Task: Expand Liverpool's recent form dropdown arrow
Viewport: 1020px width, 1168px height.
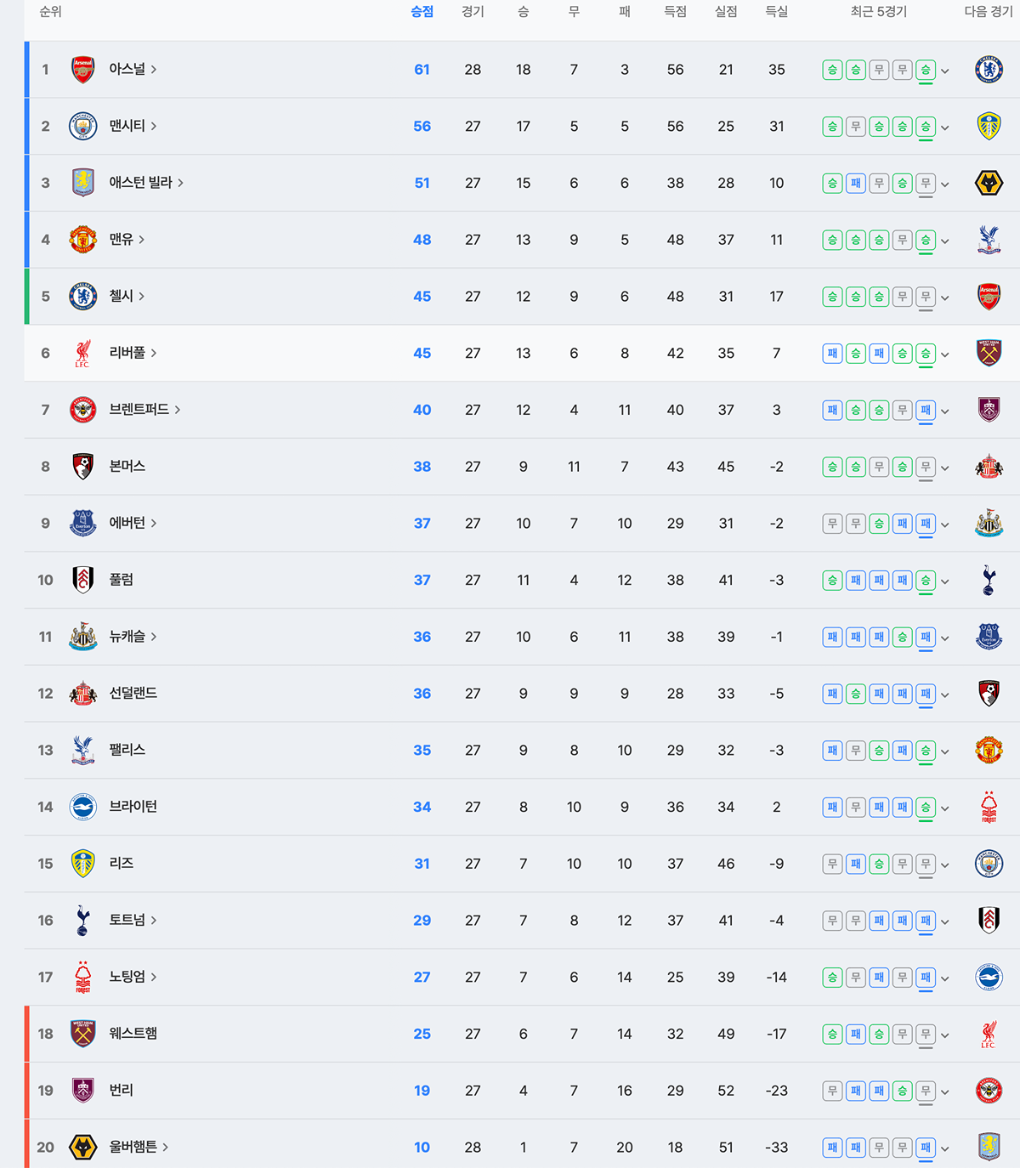Action: 945,354
